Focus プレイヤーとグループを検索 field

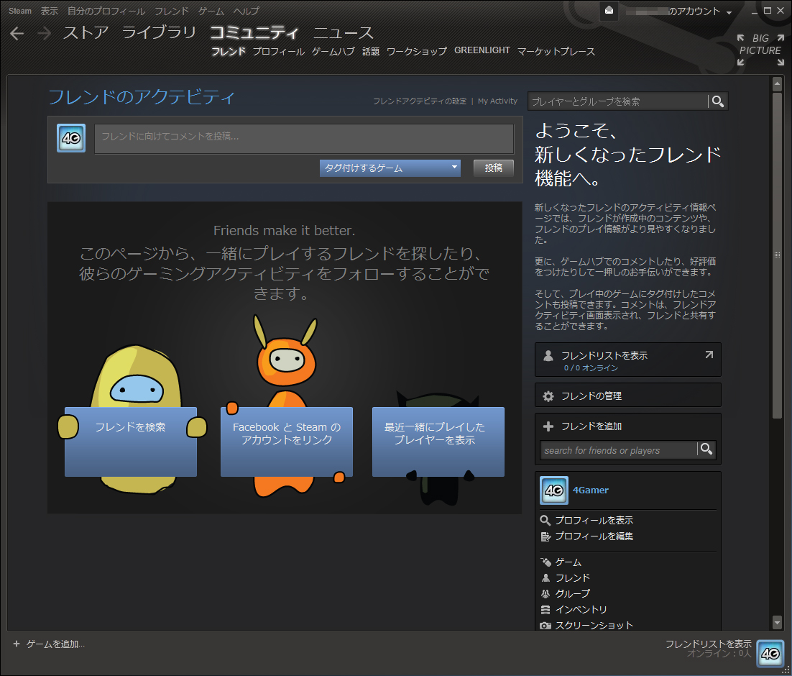(617, 101)
